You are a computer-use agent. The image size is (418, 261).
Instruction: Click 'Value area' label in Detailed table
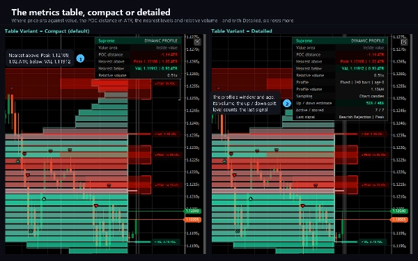(306, 47)
